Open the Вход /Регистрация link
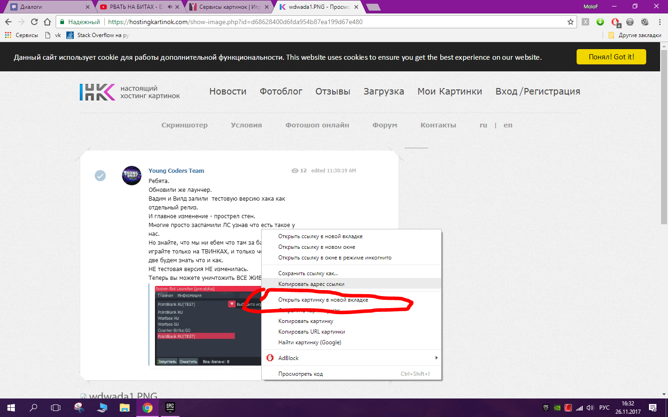 (x=537, y=91)
